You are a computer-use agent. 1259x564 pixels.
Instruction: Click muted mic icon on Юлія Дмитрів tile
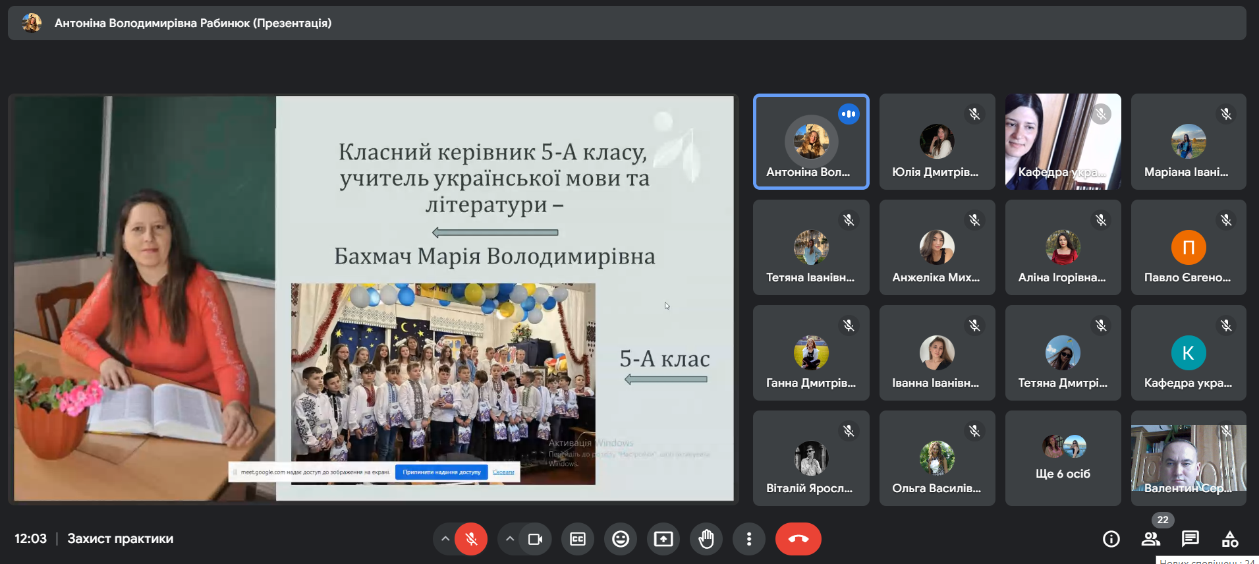point(974,114)
